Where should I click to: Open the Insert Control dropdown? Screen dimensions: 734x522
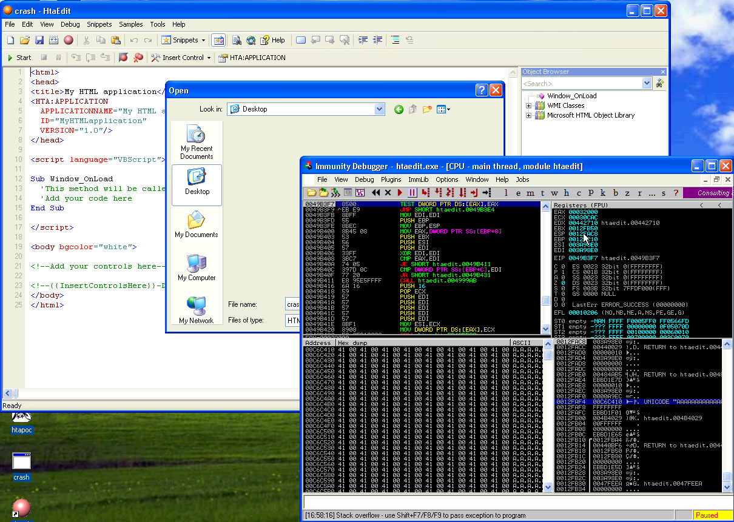point(209,58)
